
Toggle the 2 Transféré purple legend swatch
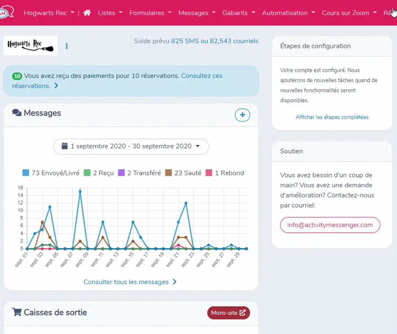coord(122,173)
